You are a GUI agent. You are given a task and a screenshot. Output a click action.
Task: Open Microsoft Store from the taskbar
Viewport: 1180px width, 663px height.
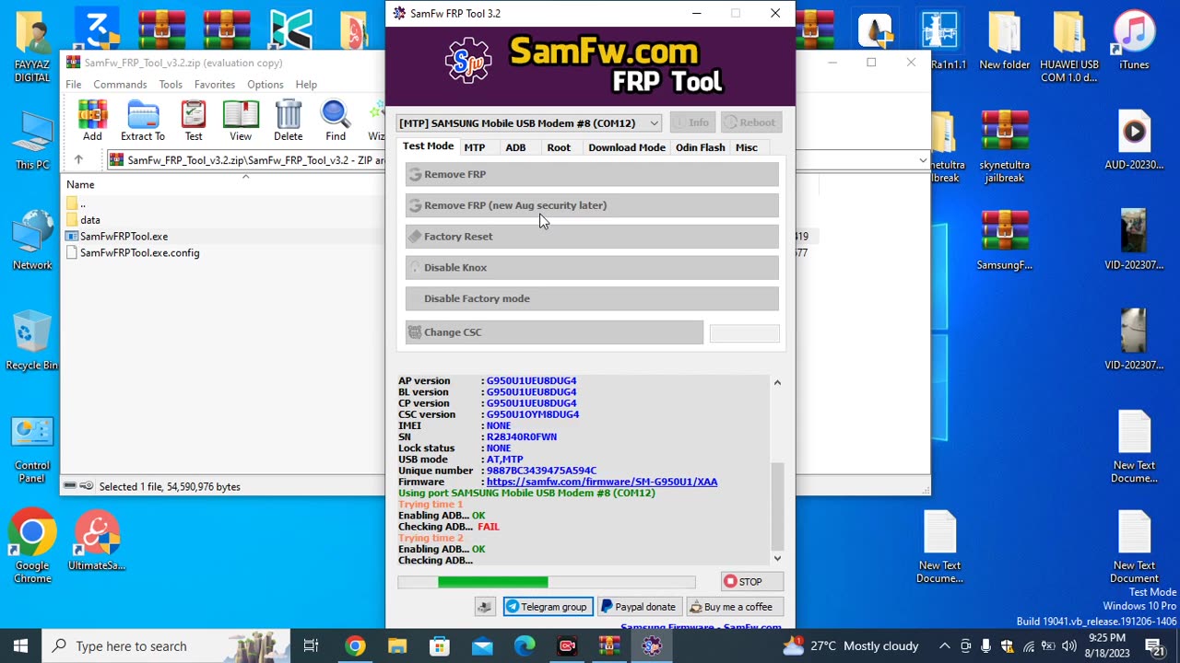(x=440, y=646)
